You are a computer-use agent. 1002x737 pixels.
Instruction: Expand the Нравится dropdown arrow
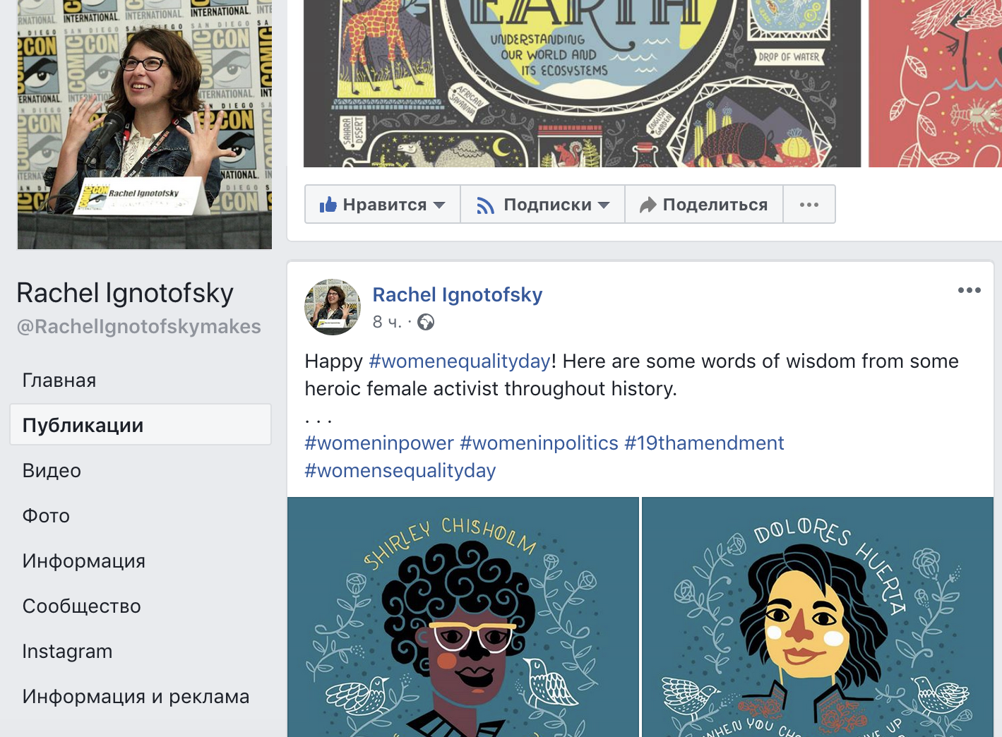(x=439, y=205)
